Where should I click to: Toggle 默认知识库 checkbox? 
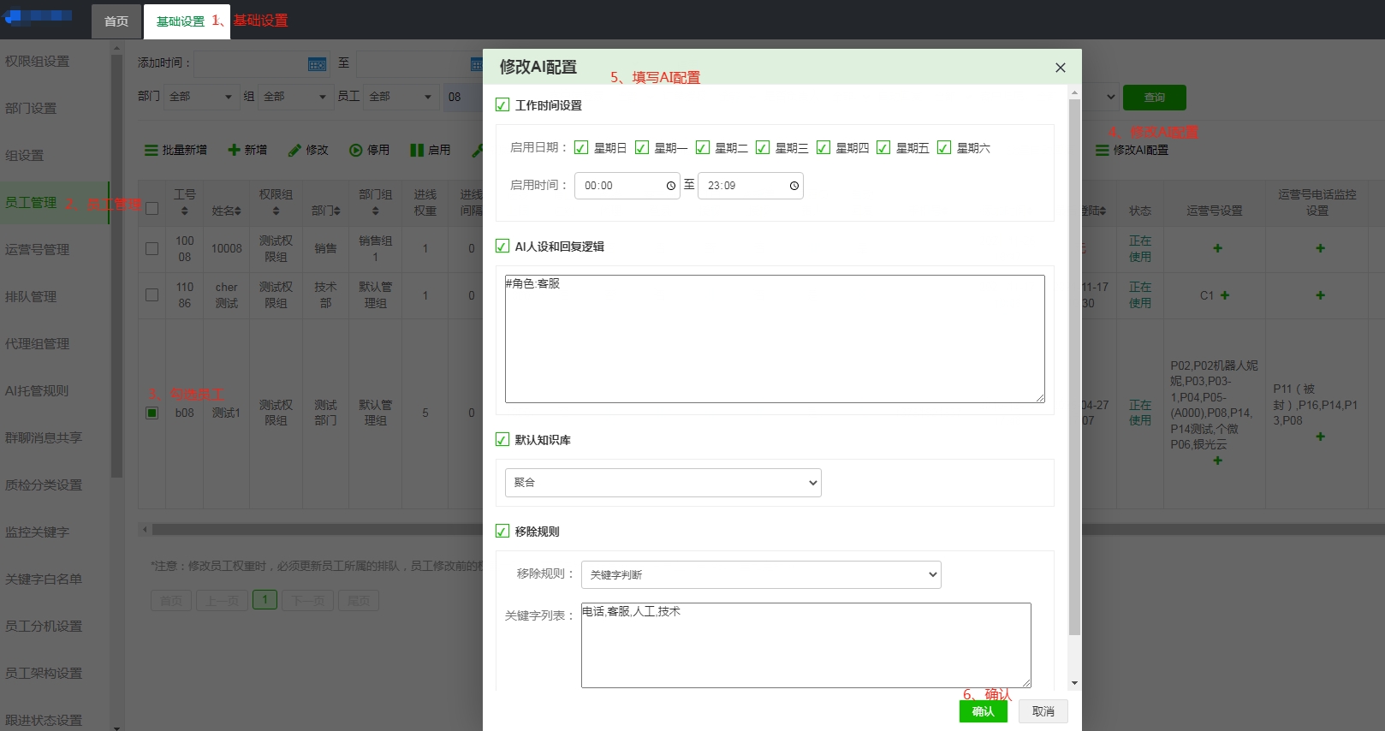(x=502, y=439)
